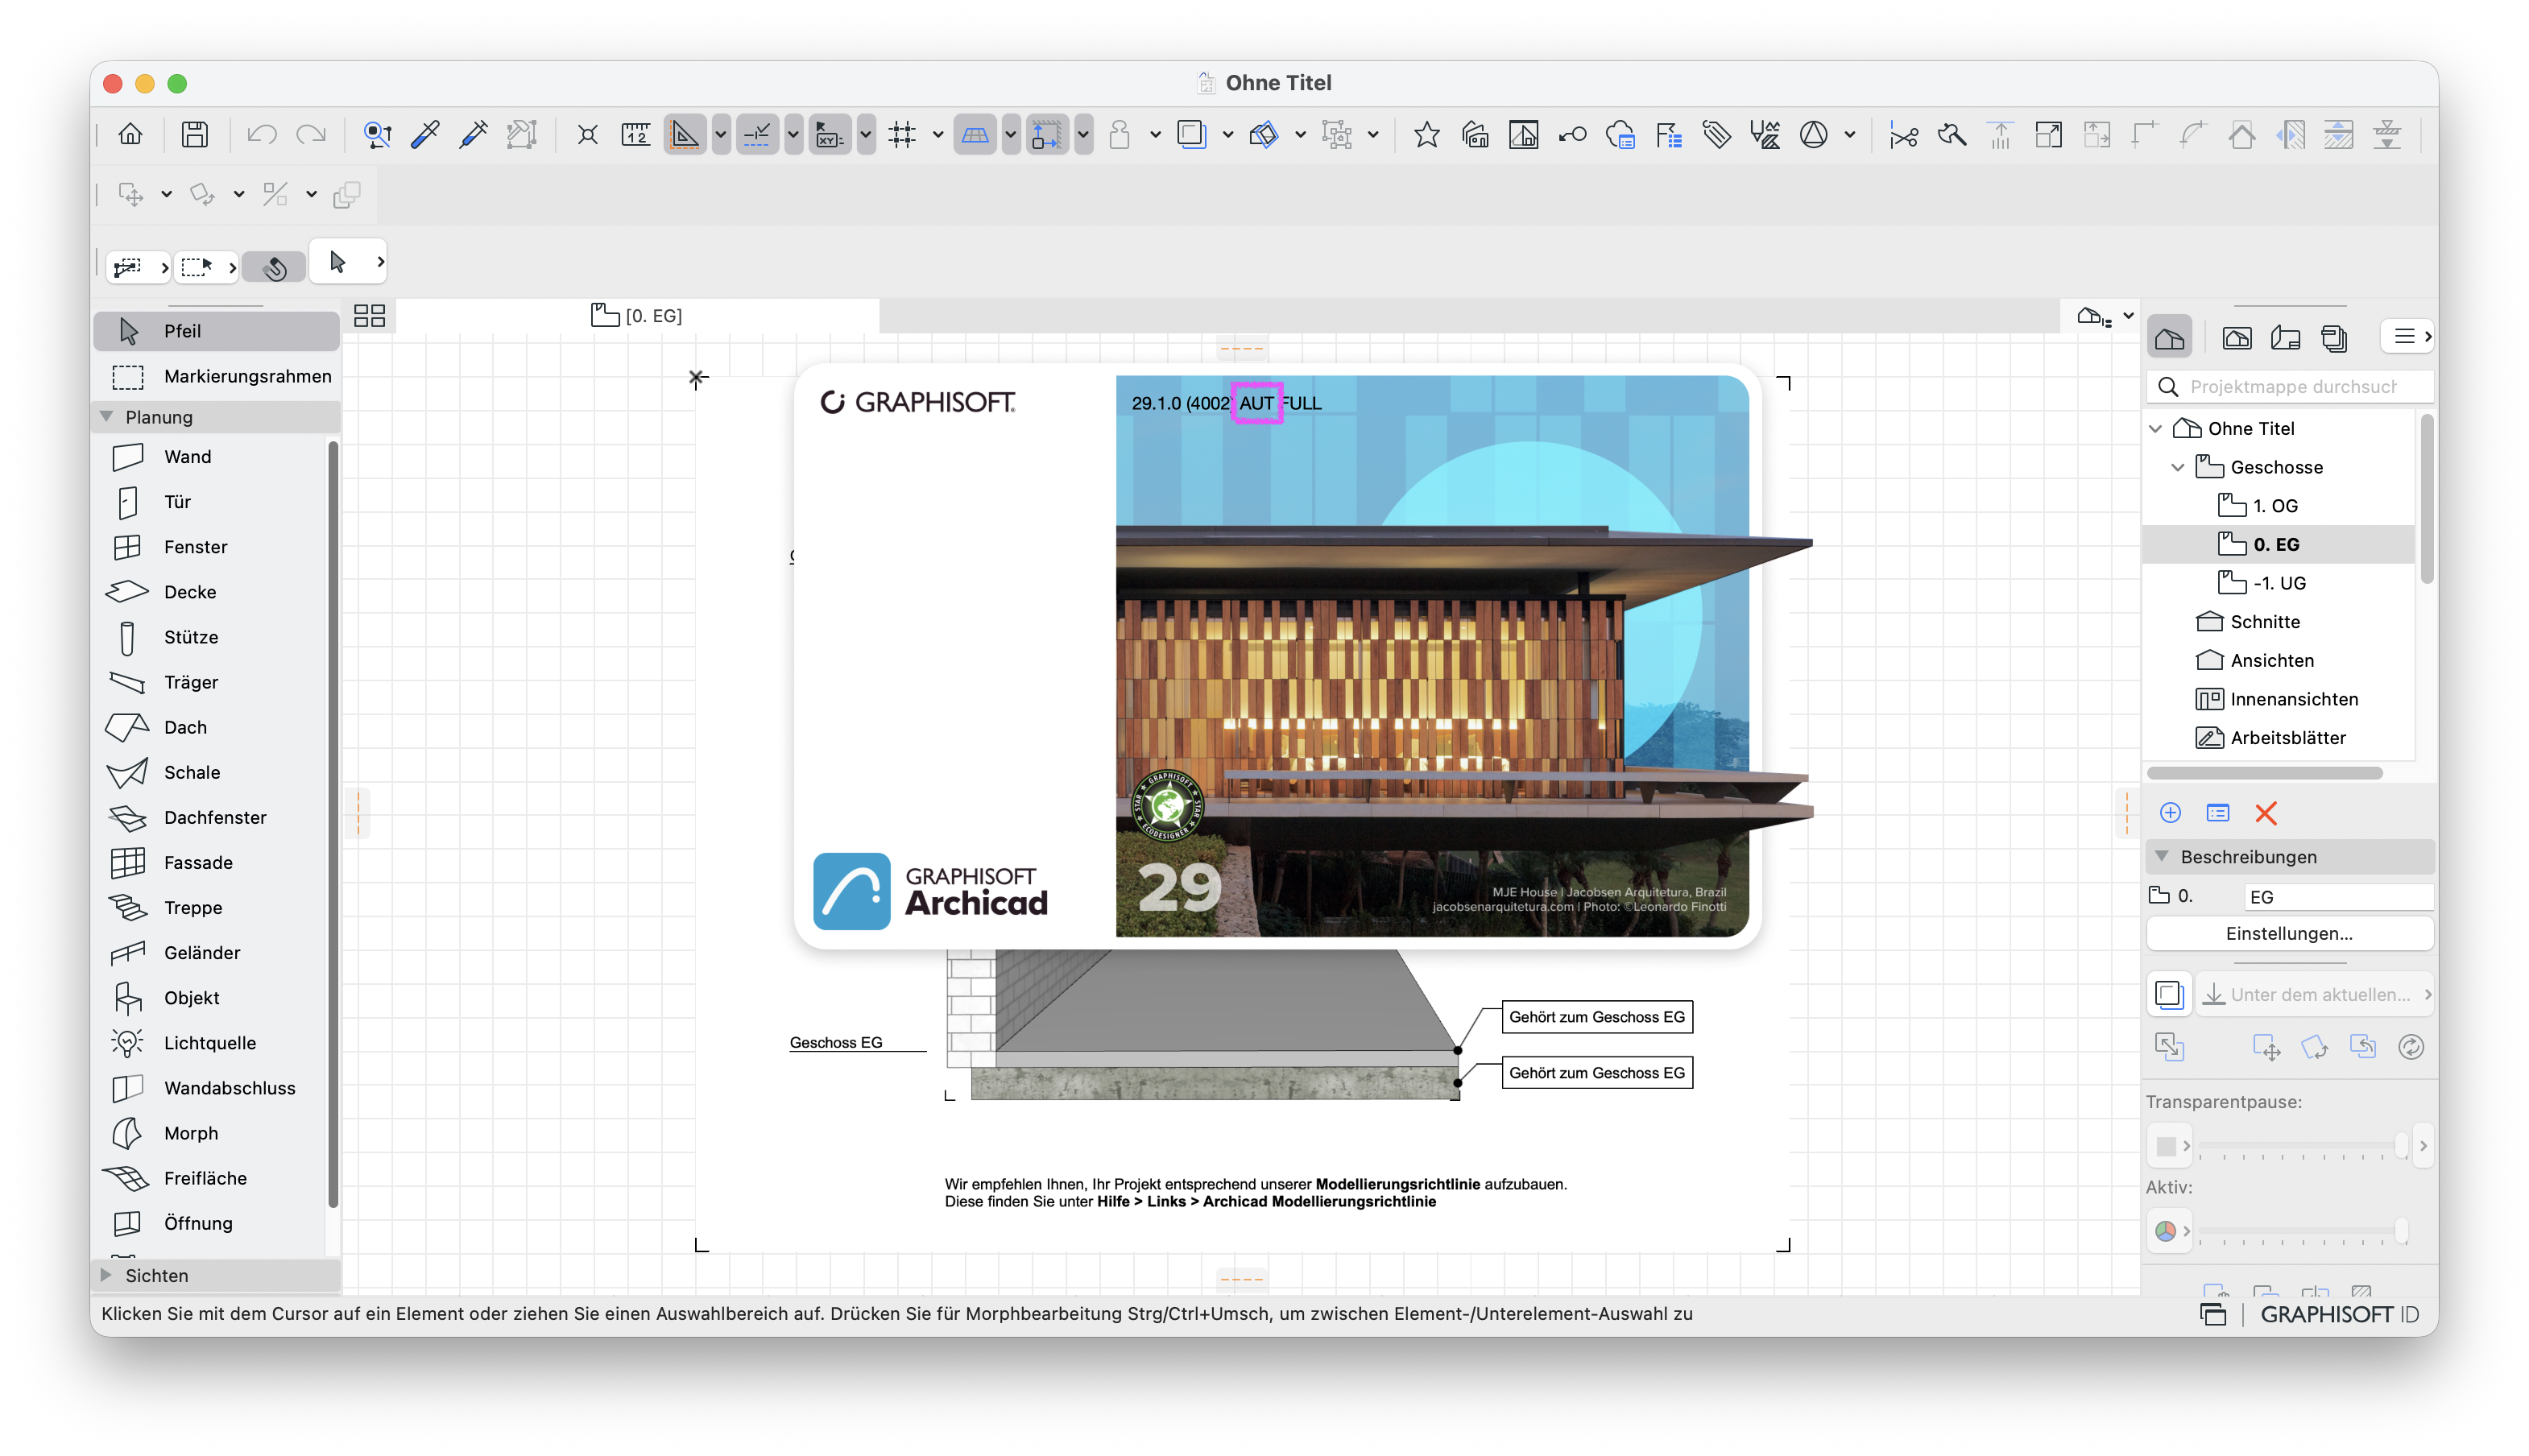Click the Einstellungen... button

tap(2288, 933)
